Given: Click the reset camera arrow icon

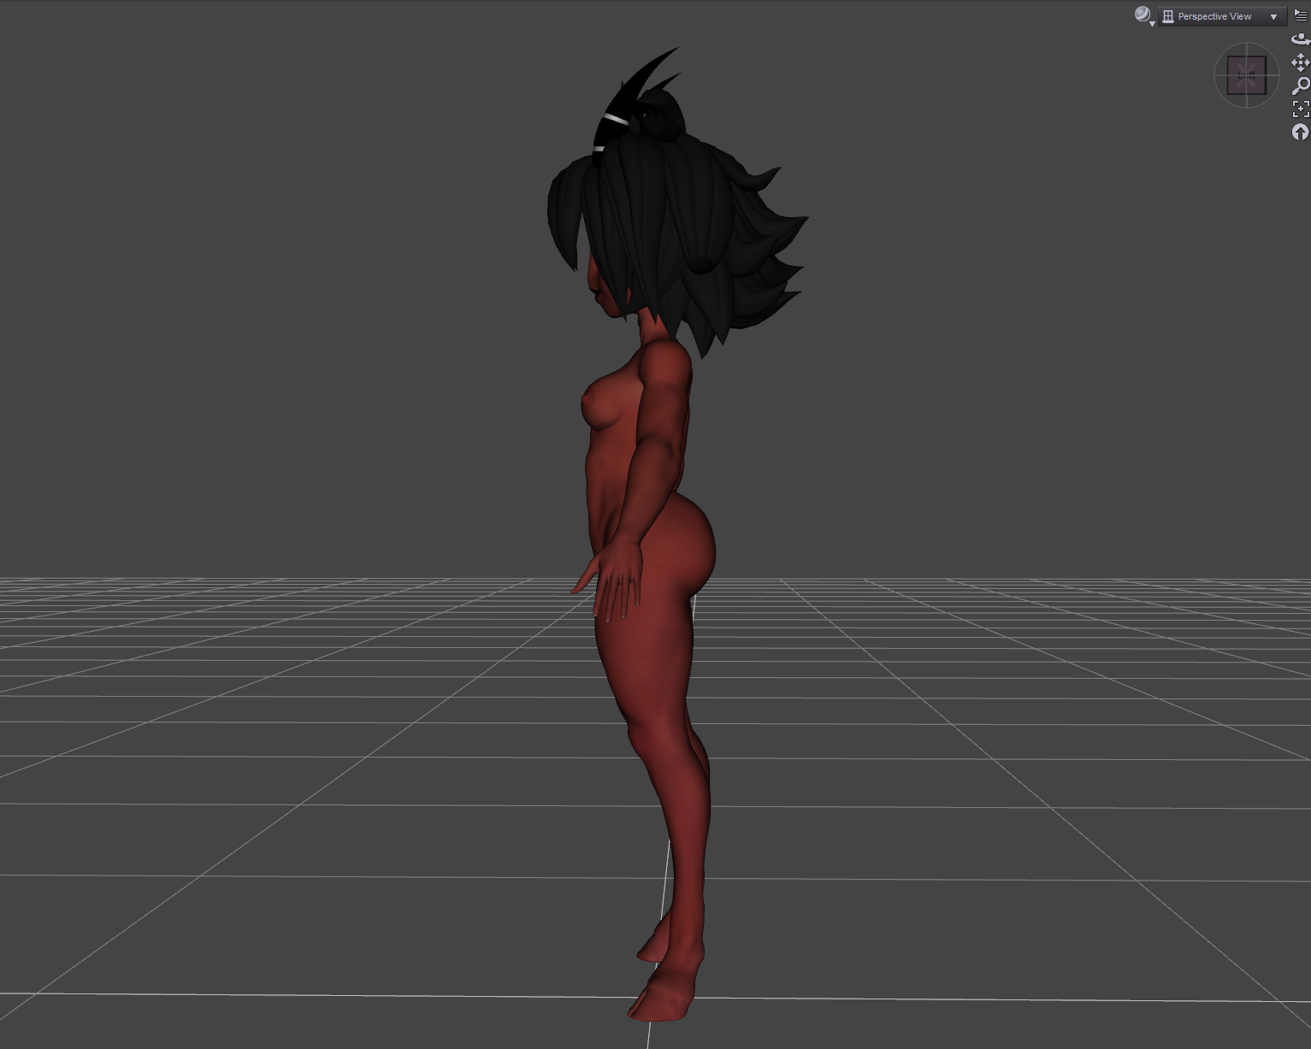Looking at the screenshot, I should pyautogui.click(x=1301, y=132).
